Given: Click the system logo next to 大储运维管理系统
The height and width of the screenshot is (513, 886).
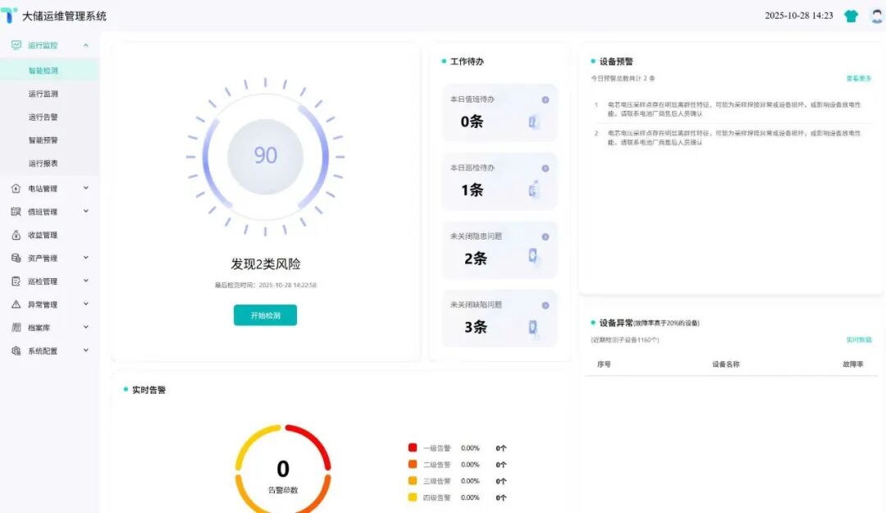Looking at the screenshot, I should click(x=10, y=16).
